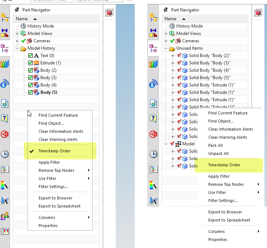
Task: Select Unpack All in right context menu
Action: coord(230,153)
